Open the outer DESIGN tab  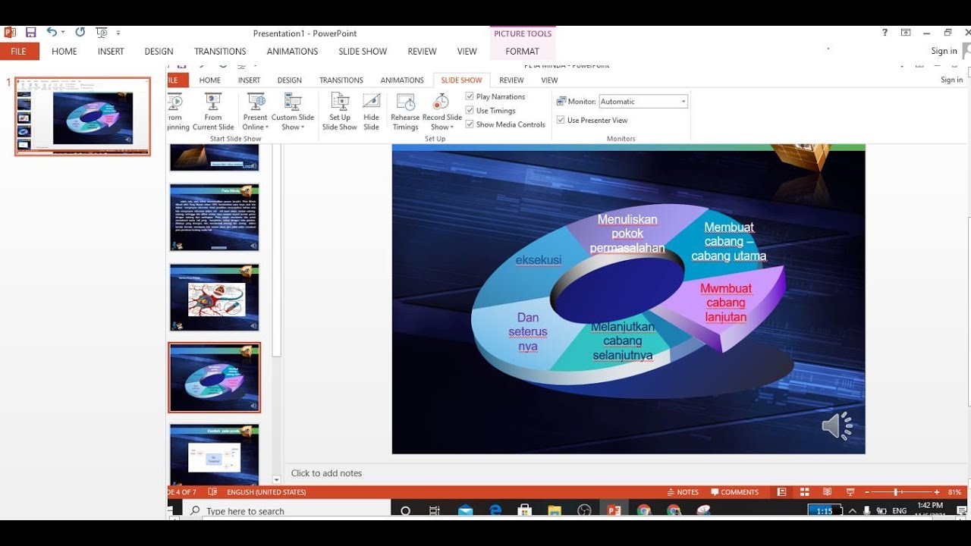click(159, 52)
